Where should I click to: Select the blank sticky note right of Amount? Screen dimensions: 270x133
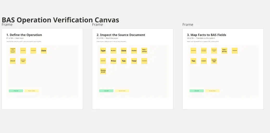coord(23,61)
